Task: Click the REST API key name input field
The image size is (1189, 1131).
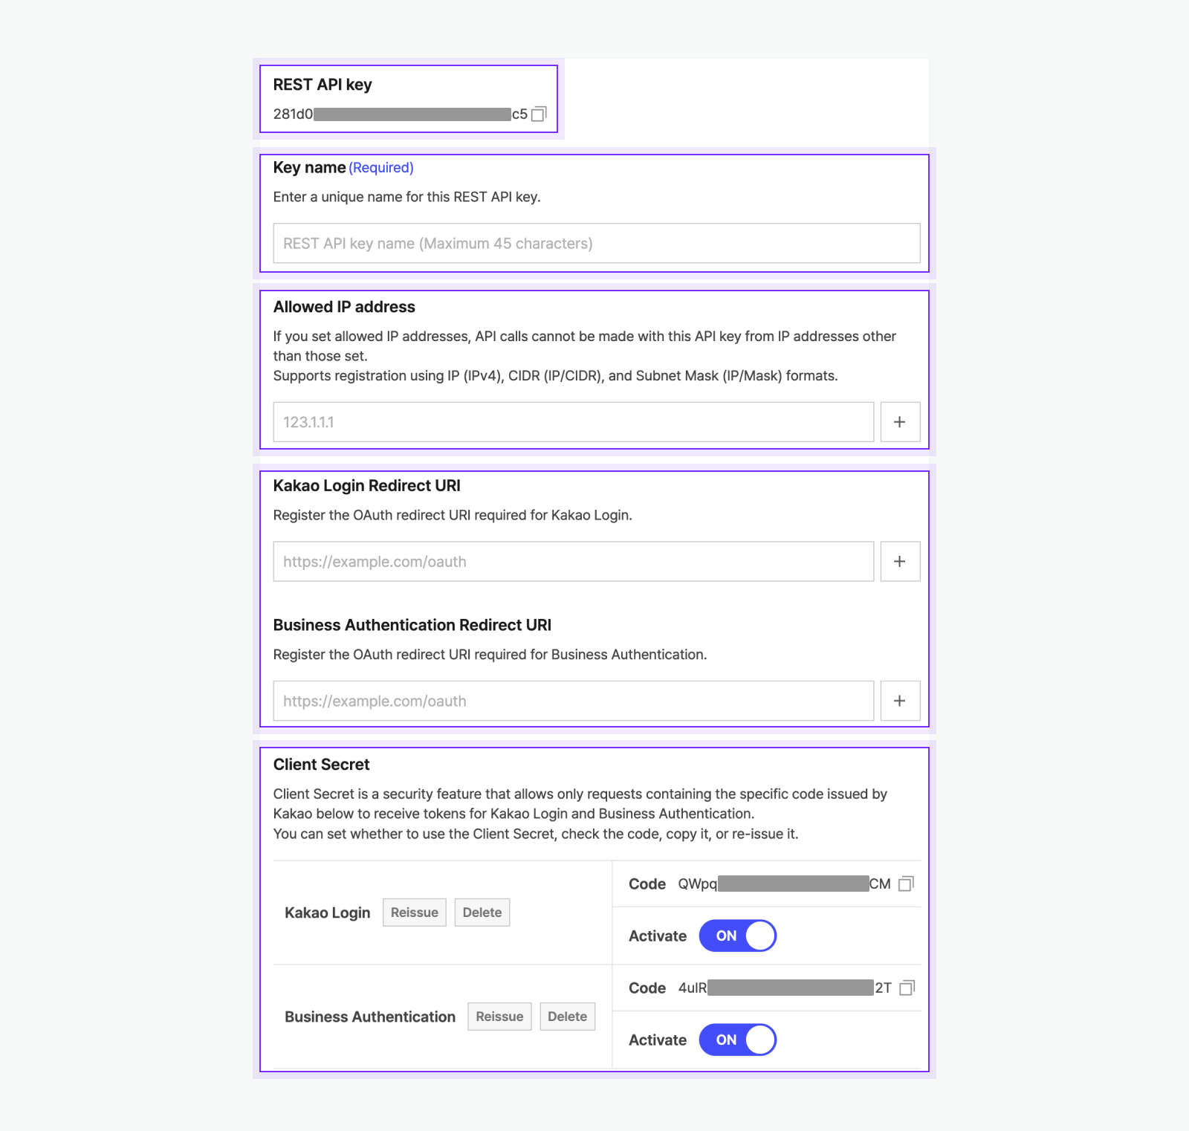Action: (x=595, y=243)
